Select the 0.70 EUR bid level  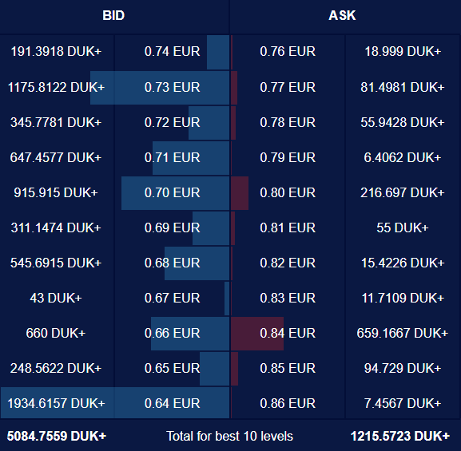coord(172,192)
